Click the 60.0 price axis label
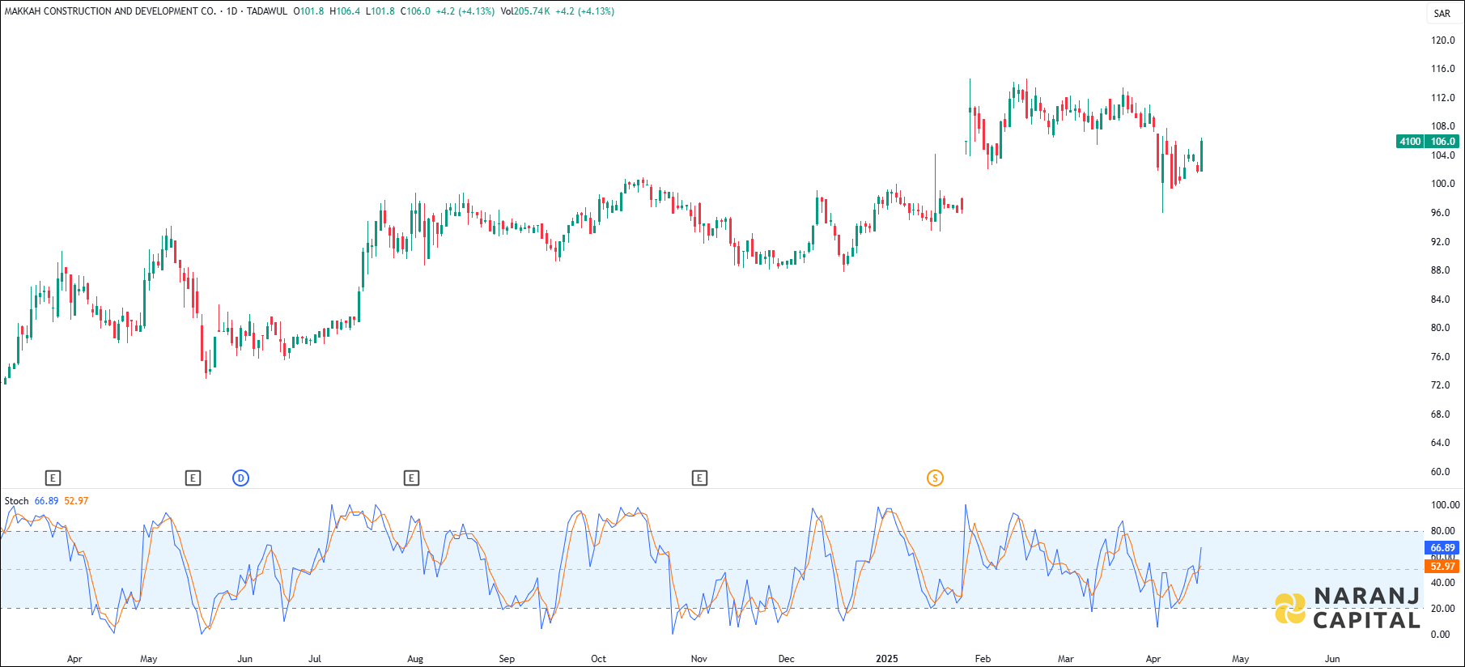The image size is (1465, 667). (1441, 472)
